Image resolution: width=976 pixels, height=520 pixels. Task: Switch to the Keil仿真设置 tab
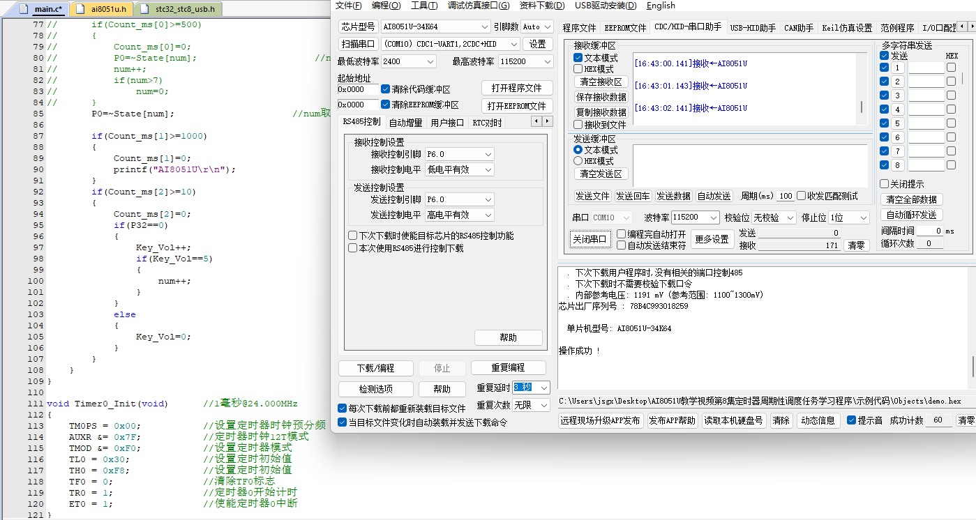847,28
